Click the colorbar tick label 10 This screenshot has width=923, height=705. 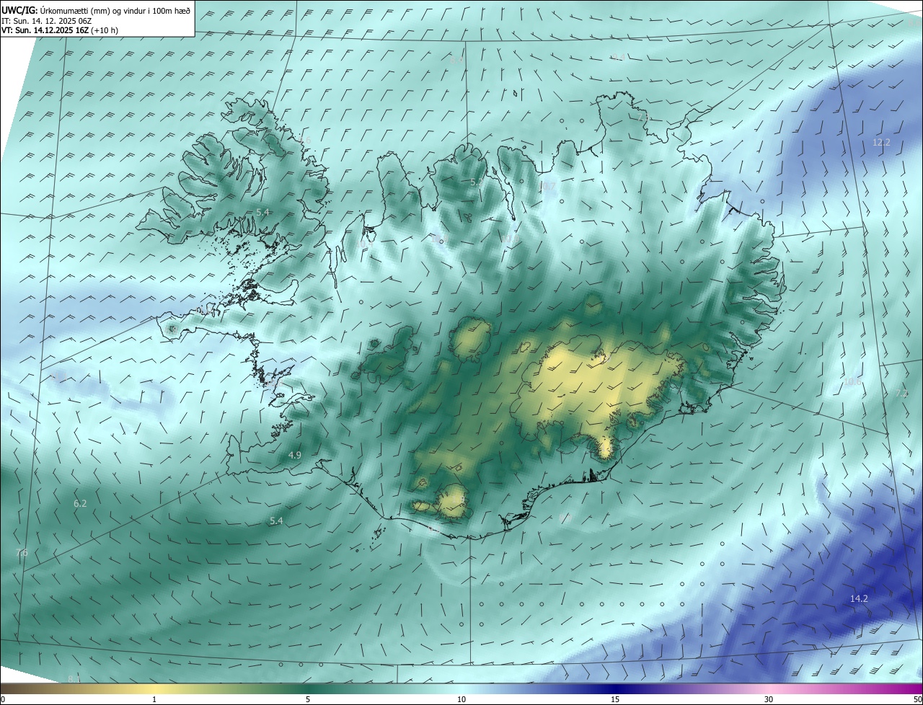[461, 699]
